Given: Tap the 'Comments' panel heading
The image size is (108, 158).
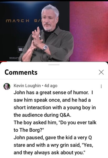Looking at the screenshot, I should point(21,72).
